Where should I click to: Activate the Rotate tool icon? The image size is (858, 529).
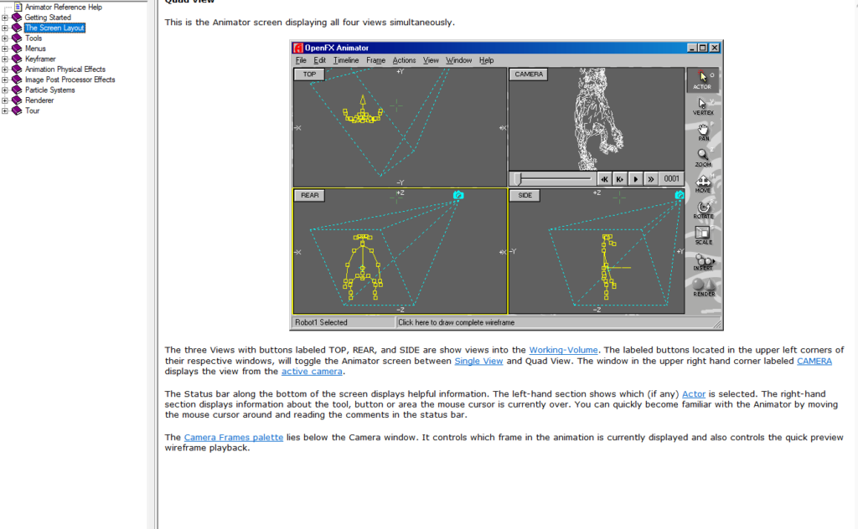(703, 209)
